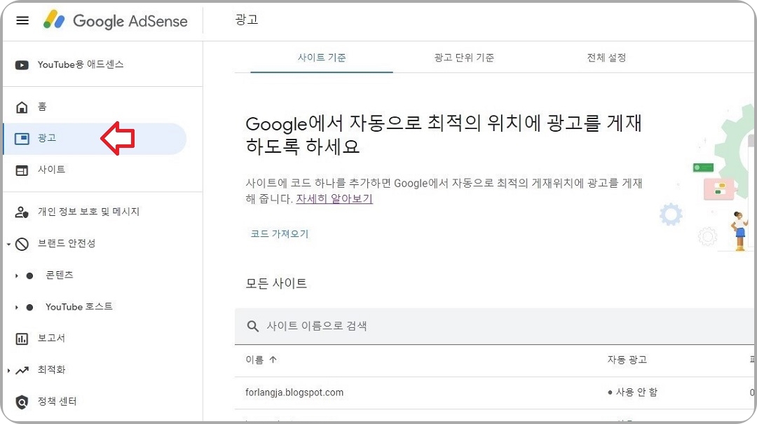Open the hamburger navigation menu
757x424 pixels.
(x=22, y=20)
